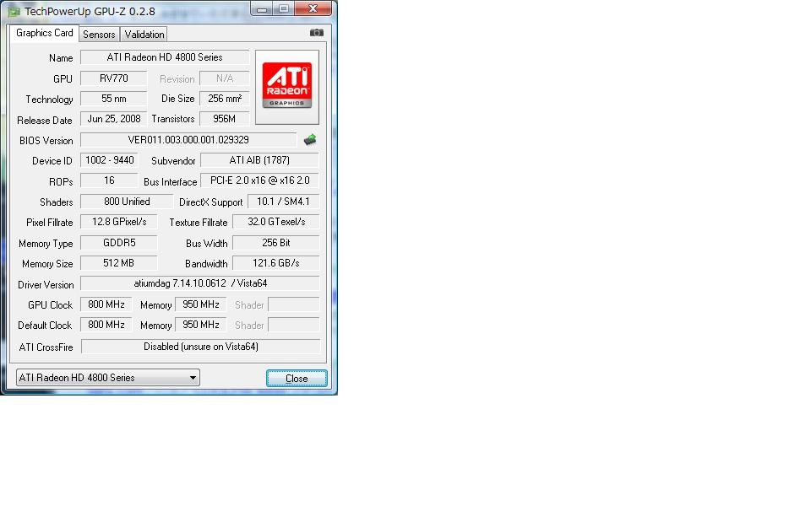Click the Pixel Fillrate field 12.8 GPixel/s

(x=119, y=222)
